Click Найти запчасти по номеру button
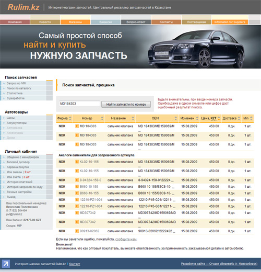The width and height of the screenshot is (261, 272). [126, 104]
